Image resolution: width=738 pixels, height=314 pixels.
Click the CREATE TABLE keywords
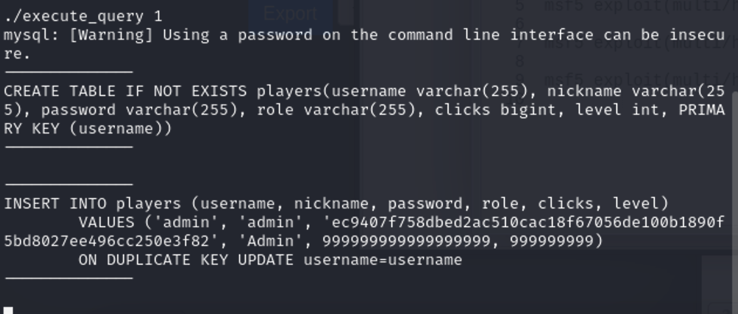tap(60, 91)
